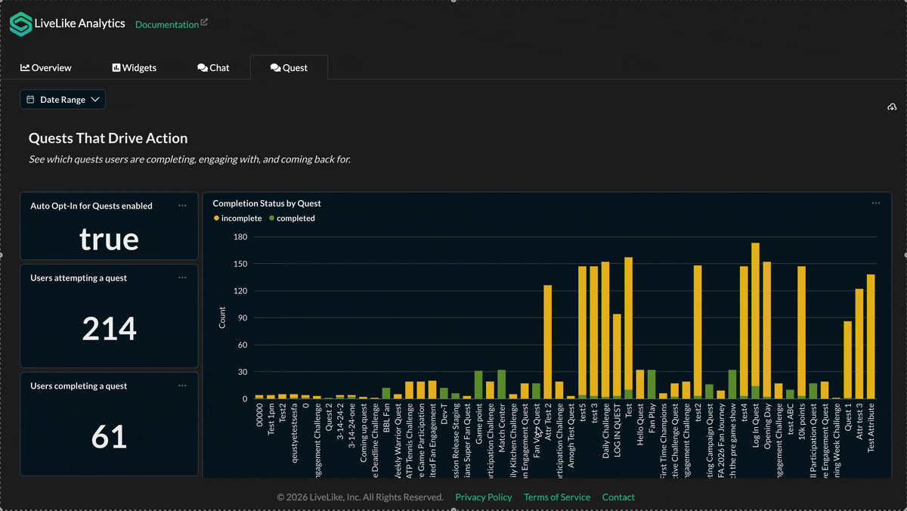Click the Game point green bar
Viewport: 907px width, 511px height.
pos(478,385)
